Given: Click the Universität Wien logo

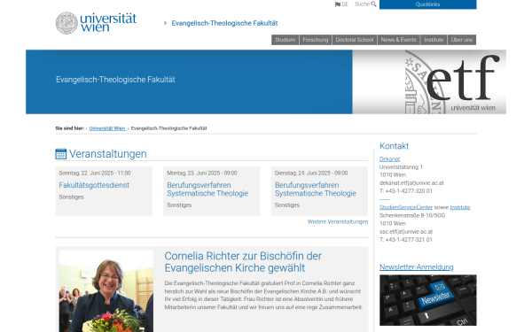Looking at the screenshot, I should pos(96,23).
